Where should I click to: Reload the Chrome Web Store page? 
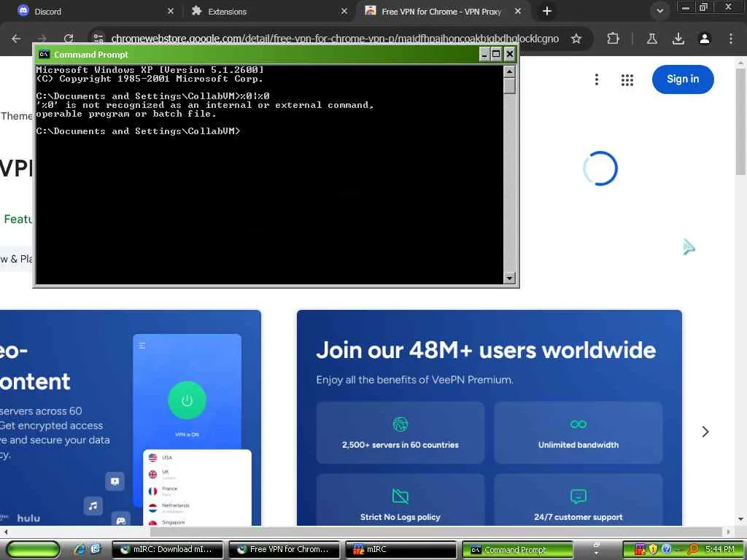[69, 39]
